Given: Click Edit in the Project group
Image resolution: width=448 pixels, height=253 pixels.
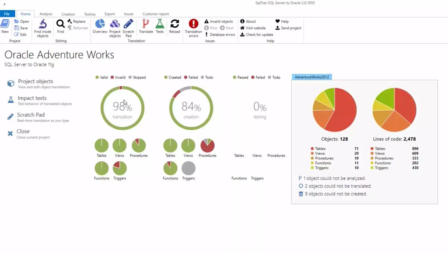Looking at the screenshot, I should tap(20, 34).
